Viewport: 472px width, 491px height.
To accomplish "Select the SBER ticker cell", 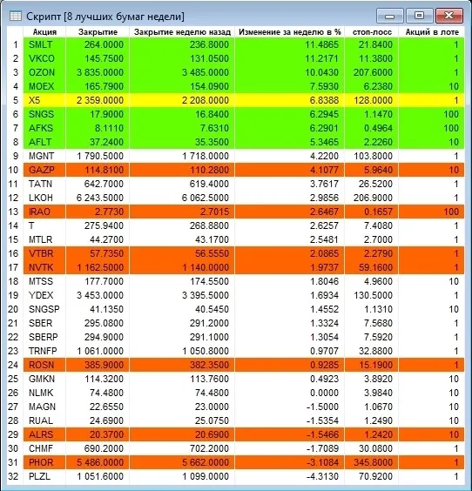I will (44, 323).
